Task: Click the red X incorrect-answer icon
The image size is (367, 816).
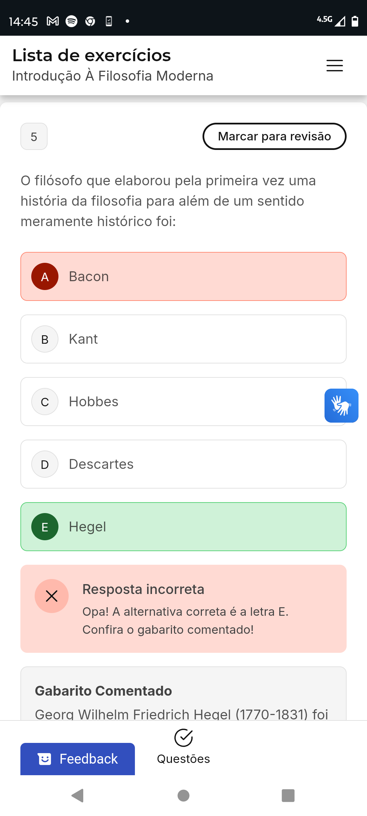Action: tap(52, 596)
